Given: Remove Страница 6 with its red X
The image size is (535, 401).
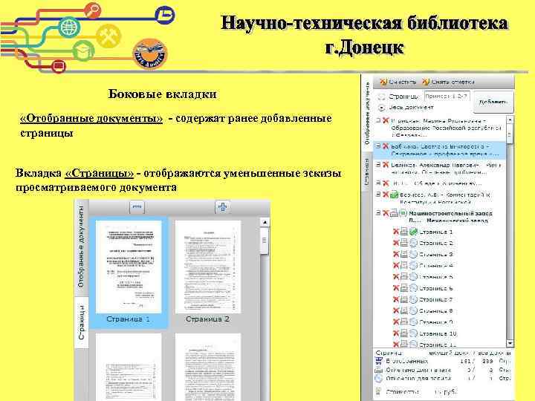Looking at the screenshot, I should pos(396,288).
